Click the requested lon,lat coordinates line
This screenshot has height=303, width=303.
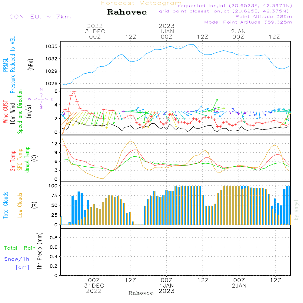(235, 5)
